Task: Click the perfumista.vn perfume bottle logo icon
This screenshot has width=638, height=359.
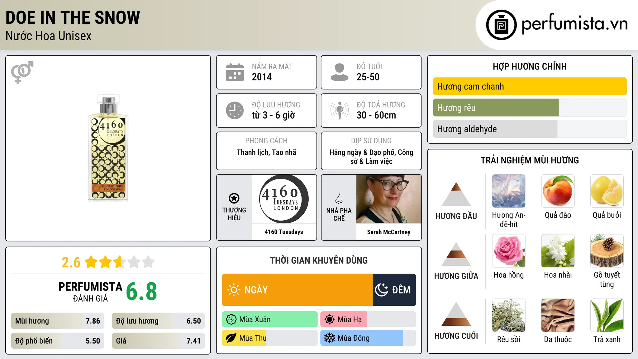Action: click(x=501, y=25)
